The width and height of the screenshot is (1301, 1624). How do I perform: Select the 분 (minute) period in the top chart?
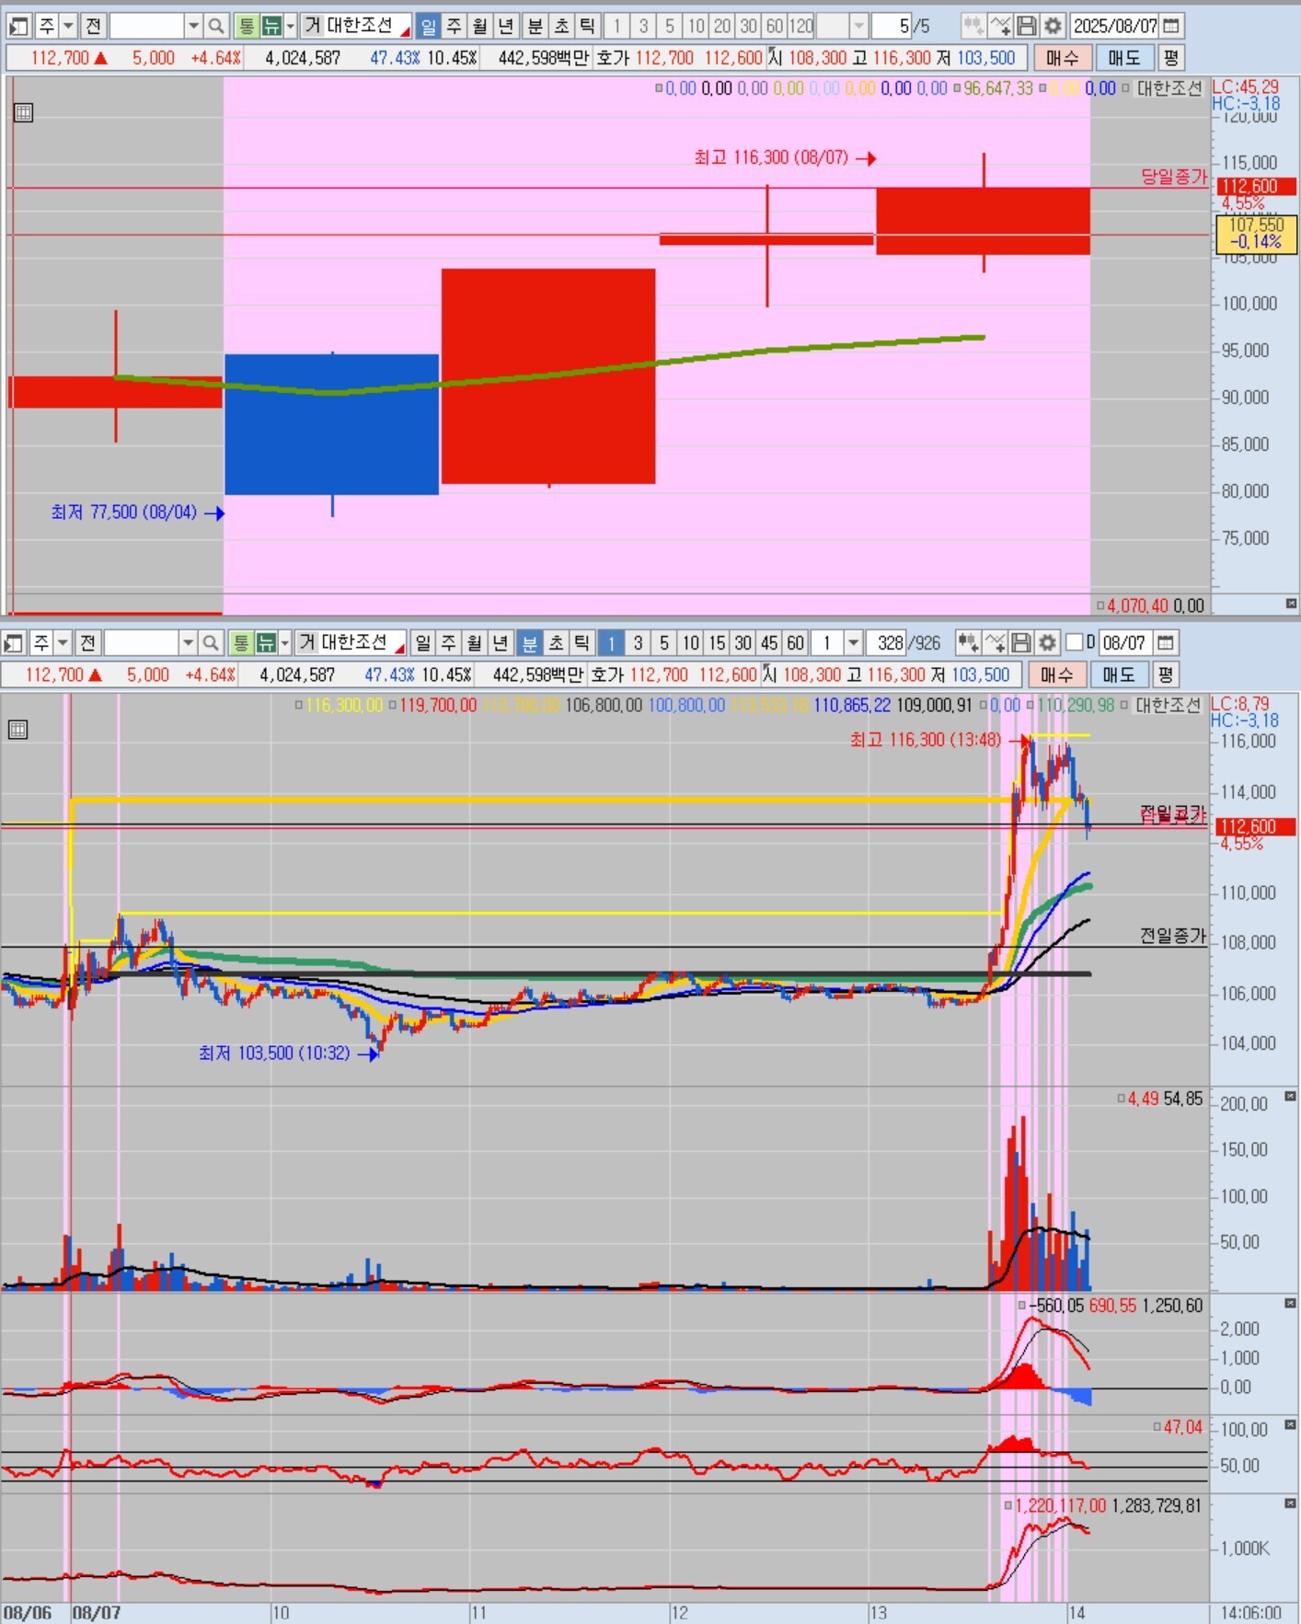point(535,26)
